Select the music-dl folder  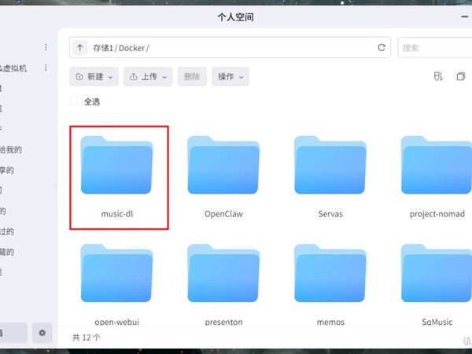coord(116,177)
